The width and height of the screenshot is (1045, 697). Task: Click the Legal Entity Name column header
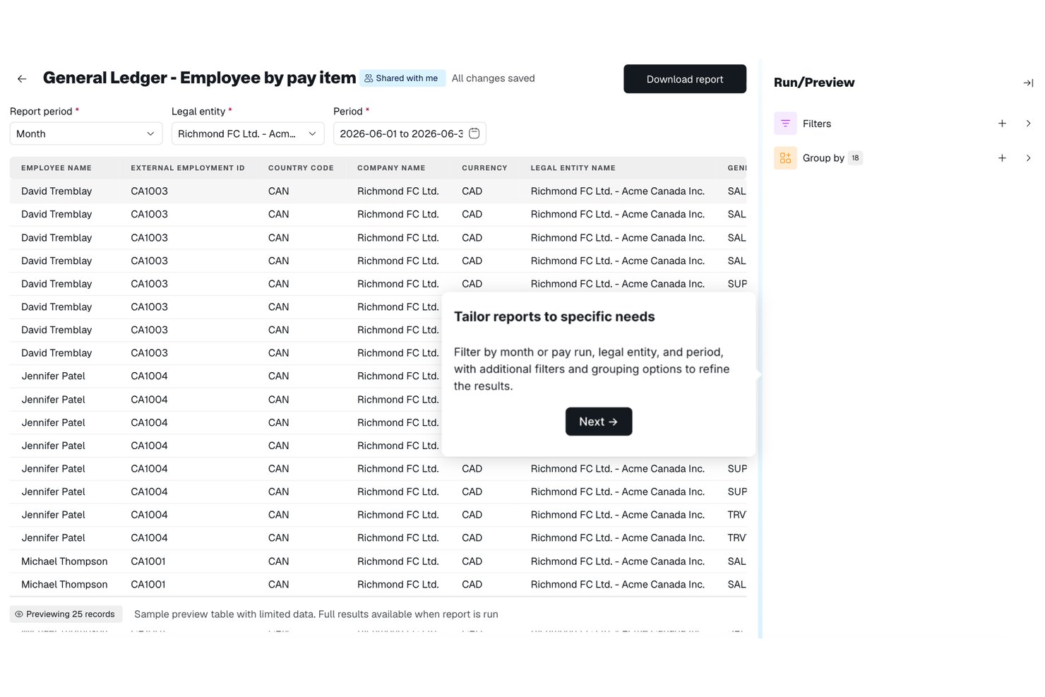(x=573, y=168)
